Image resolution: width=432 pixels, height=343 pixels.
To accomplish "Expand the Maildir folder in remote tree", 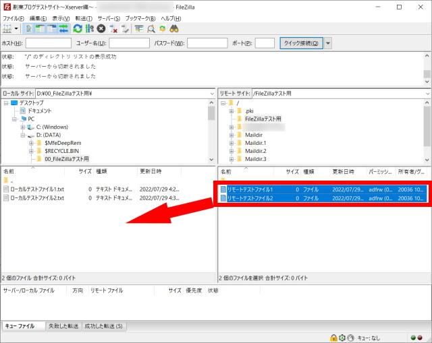I will pyautogui.click(x=231, y=135).
